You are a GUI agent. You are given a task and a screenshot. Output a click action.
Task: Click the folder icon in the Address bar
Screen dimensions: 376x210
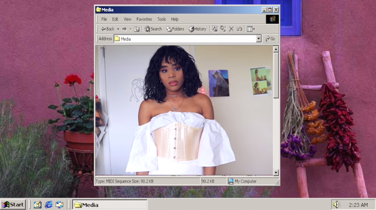[117, 39]
